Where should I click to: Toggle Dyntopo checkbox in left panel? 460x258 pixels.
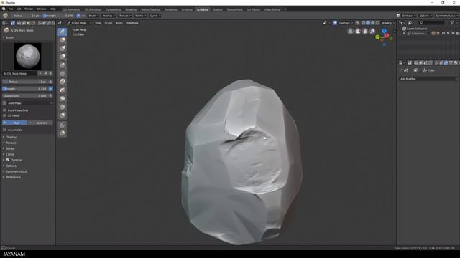pos(8,160)
